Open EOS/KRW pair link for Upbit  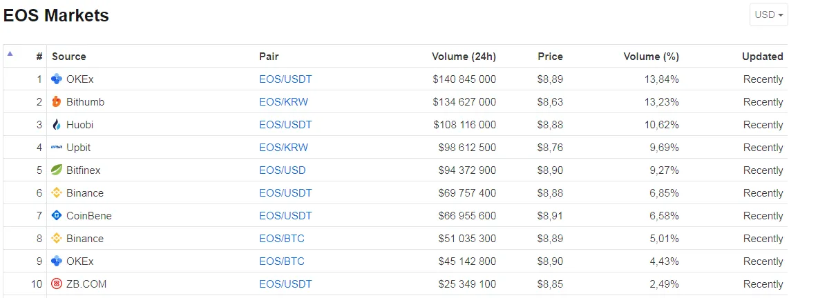(x=283, y=148)
